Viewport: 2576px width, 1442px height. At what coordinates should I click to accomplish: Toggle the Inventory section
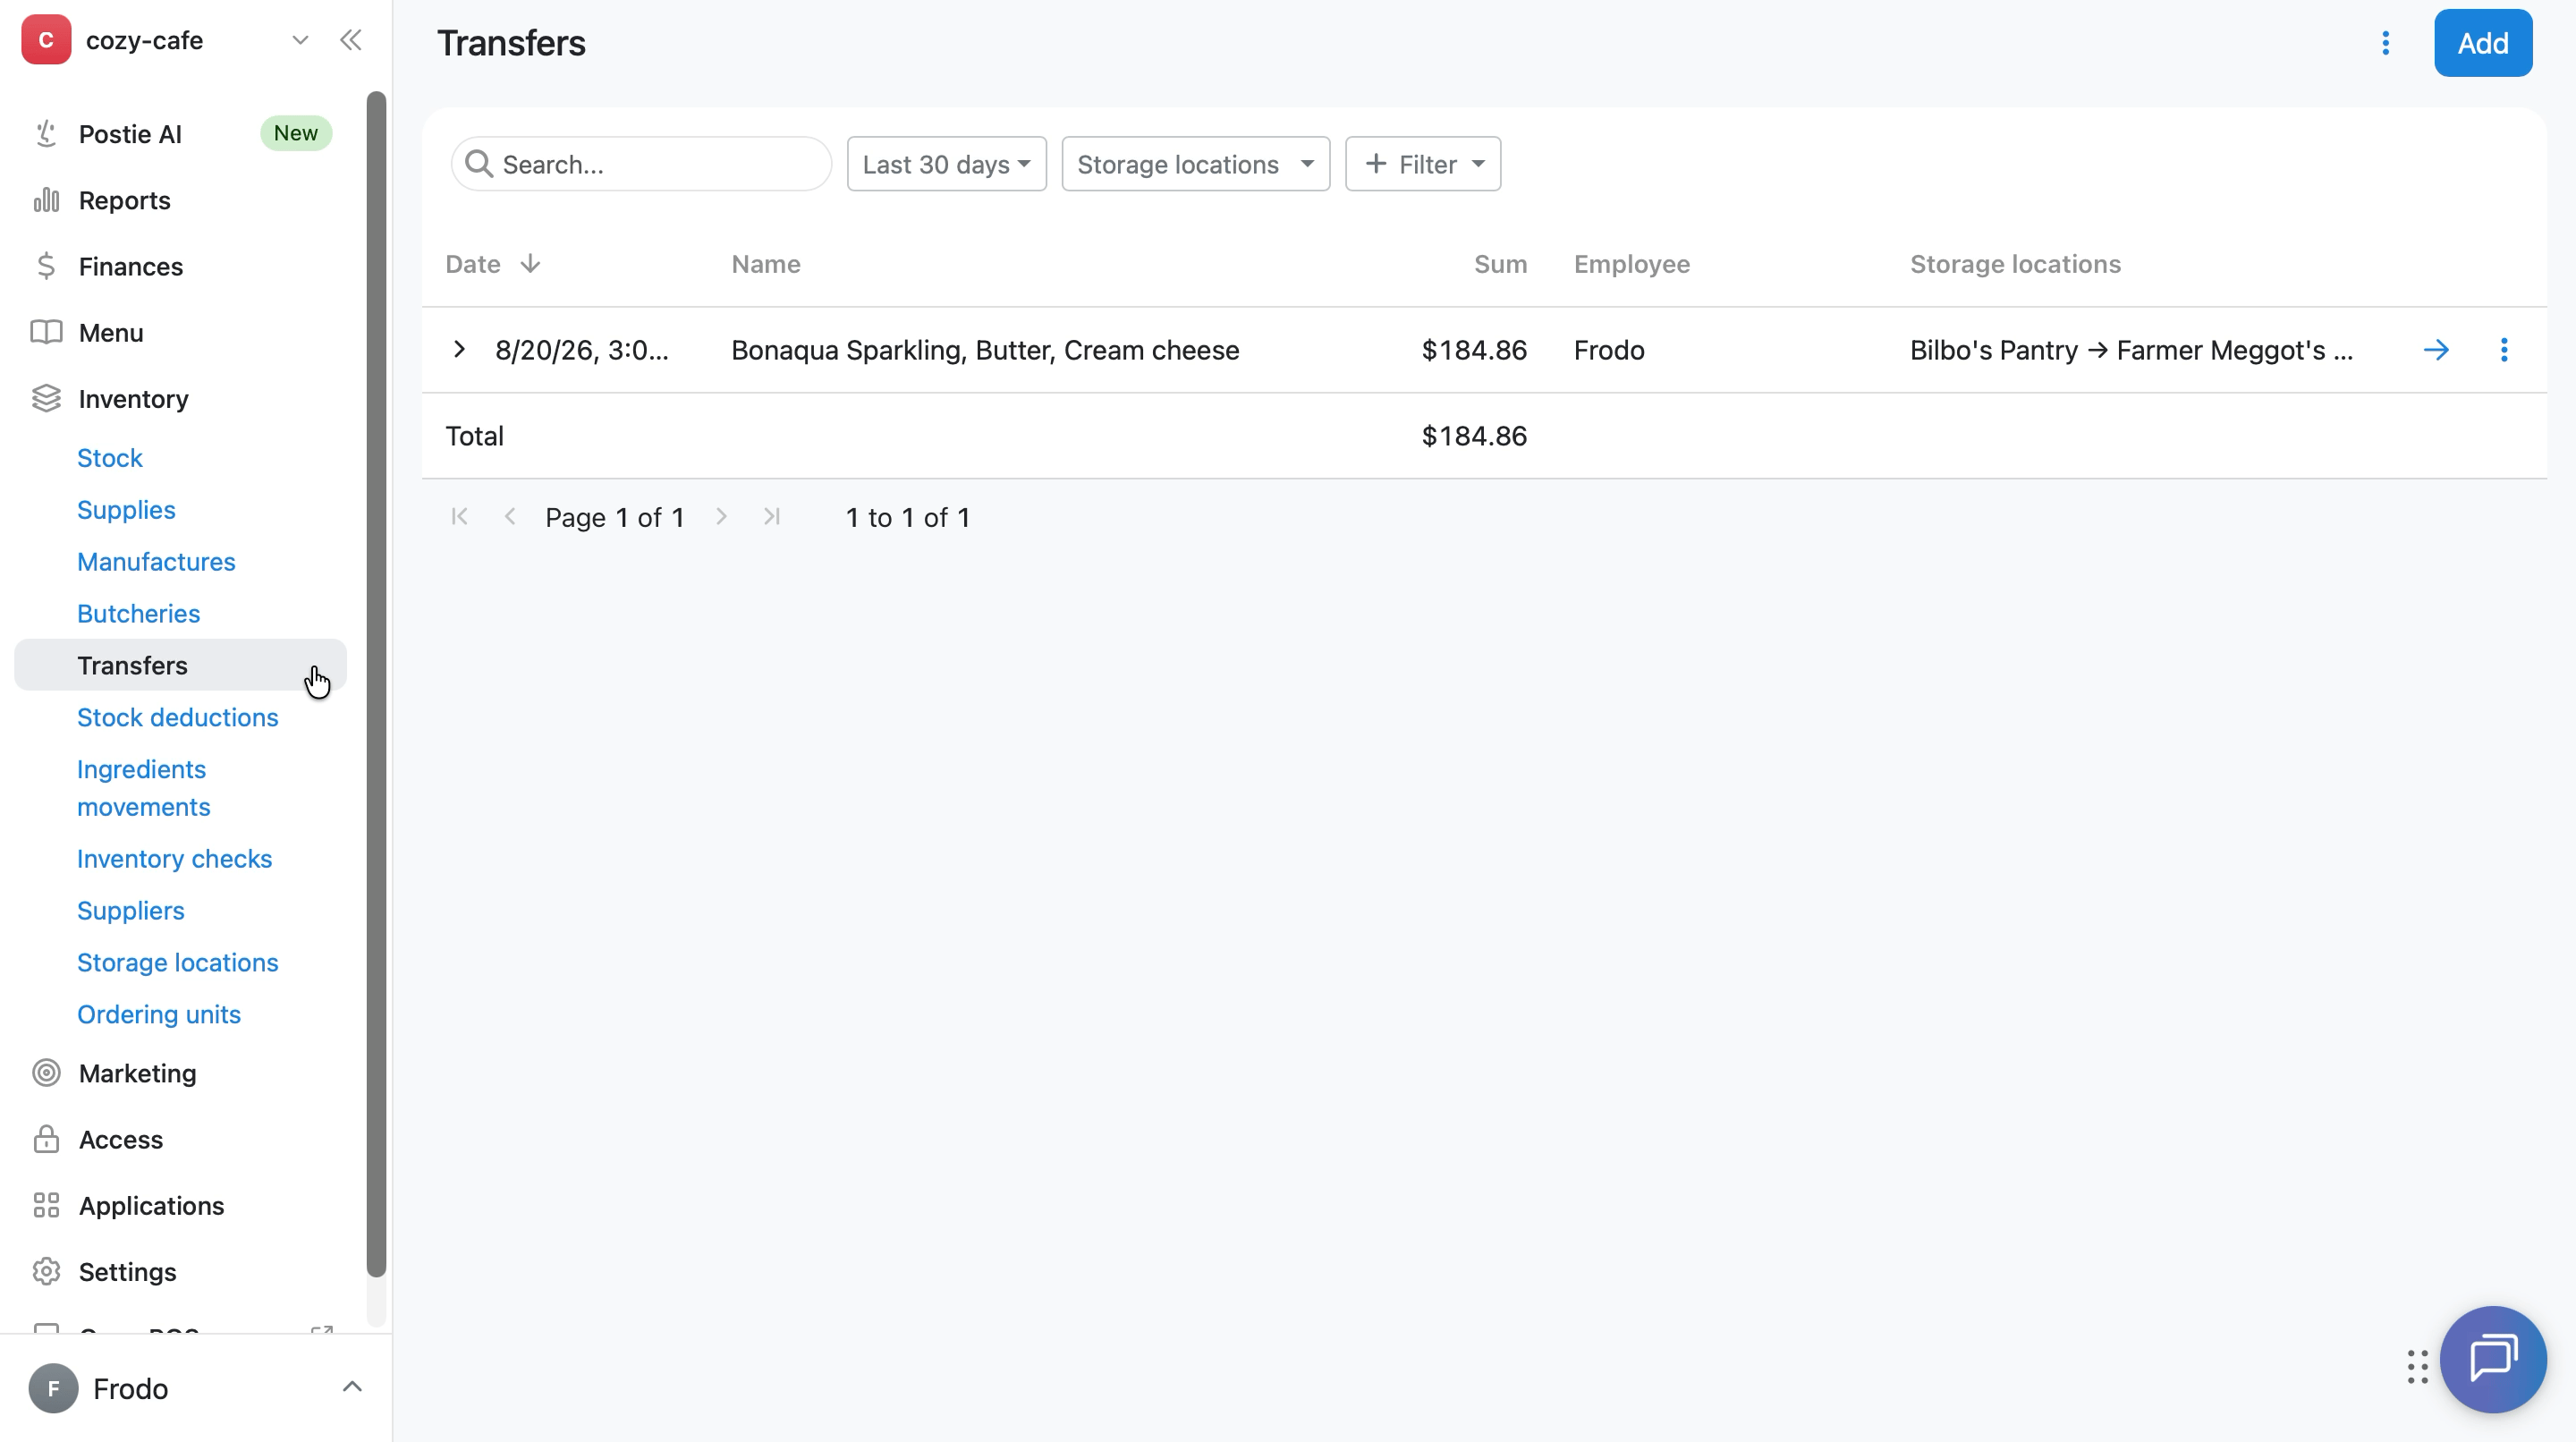134,398
